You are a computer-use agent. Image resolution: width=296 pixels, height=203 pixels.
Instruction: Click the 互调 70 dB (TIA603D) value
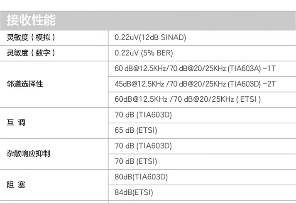143,115
